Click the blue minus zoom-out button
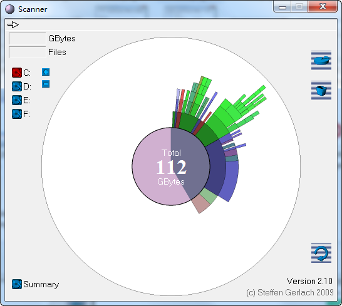Screen dimensions: 342x306 point(46,84)
